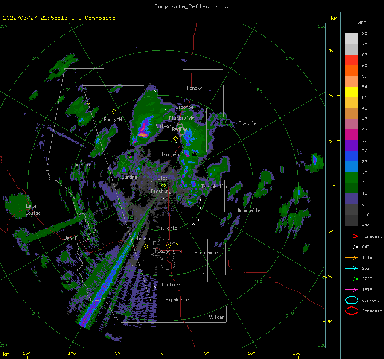Pick the purple 36-39 dBZ color swatch
The image size is (384, 359).
pos(352,145)
